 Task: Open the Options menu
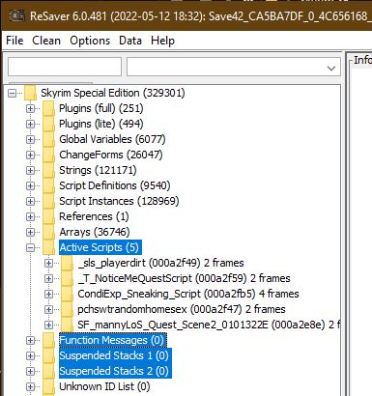click(90, 41)
